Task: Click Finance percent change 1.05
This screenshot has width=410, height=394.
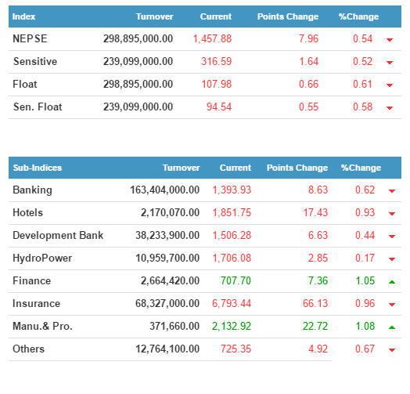Action: [365, 280]
